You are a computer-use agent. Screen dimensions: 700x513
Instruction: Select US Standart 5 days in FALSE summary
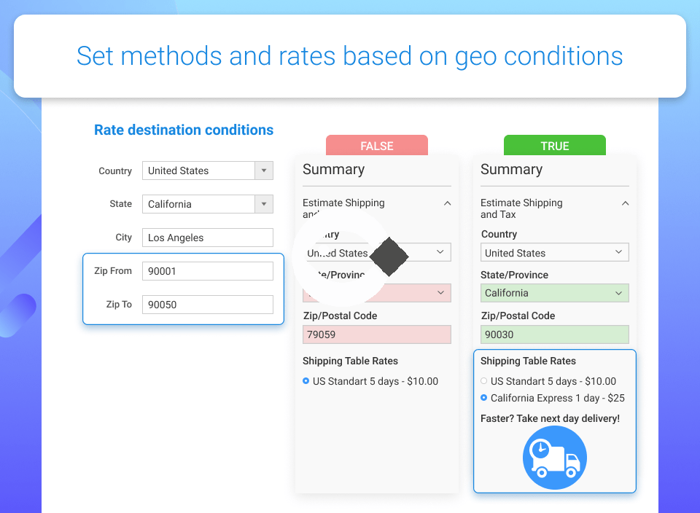306,381
